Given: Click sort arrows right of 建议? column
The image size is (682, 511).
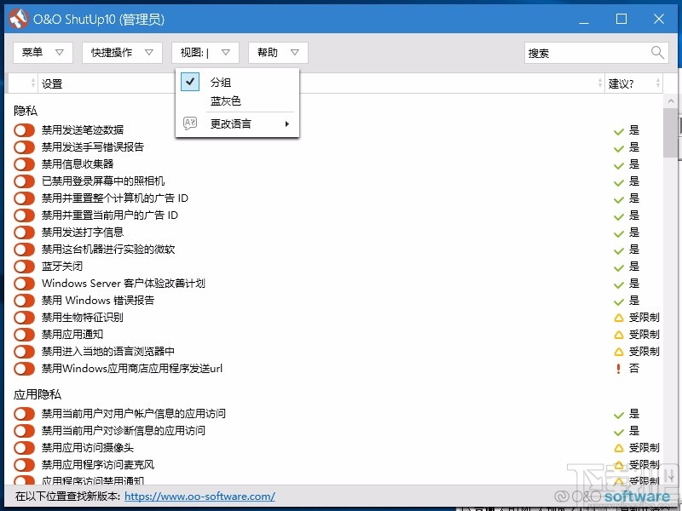Looking at the screenshot, I should click(657, 83).
